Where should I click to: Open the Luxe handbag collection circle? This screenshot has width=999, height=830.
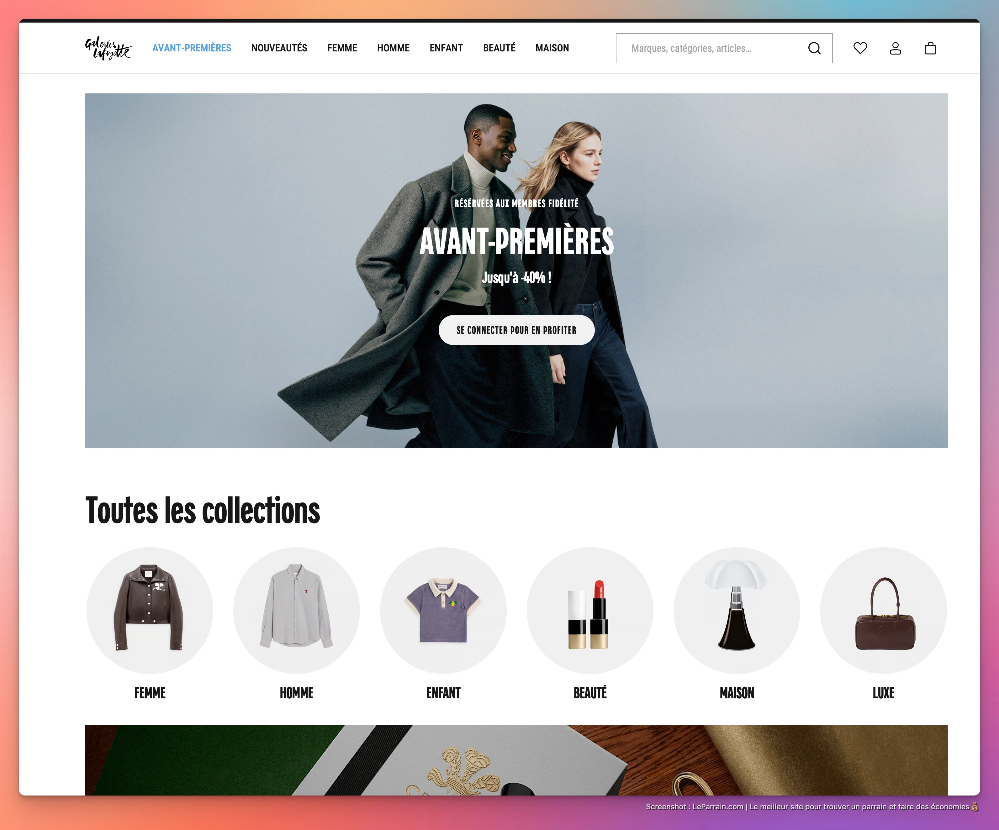(x=883, y=610)
